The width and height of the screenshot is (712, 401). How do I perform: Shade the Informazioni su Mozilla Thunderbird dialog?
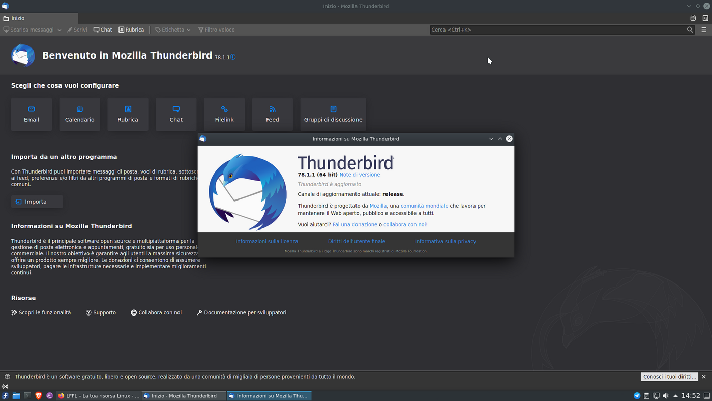pyautogui.click(x=500, y=138)
